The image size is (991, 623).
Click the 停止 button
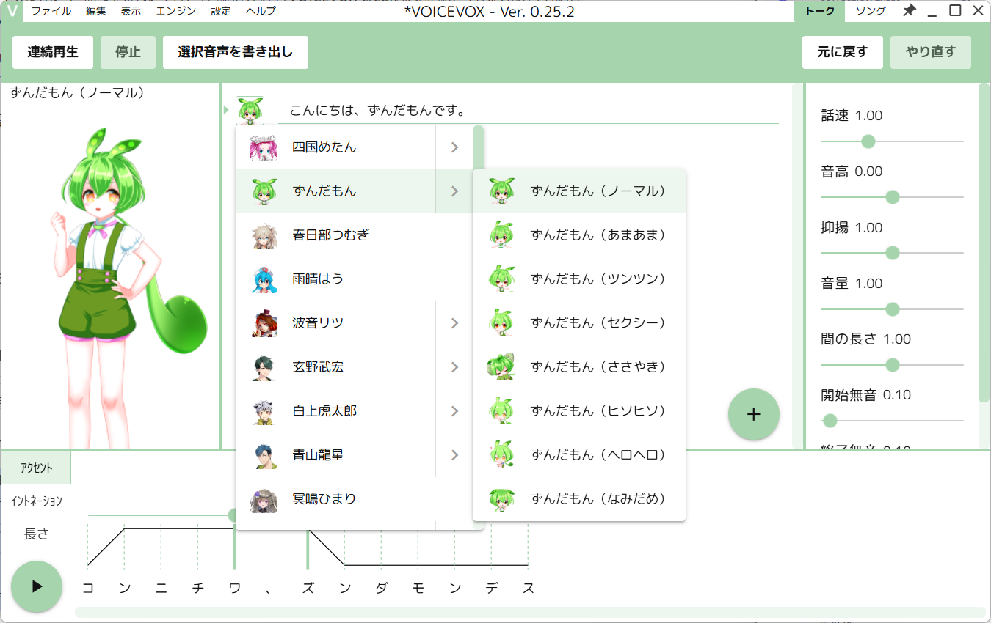(128, 52)
